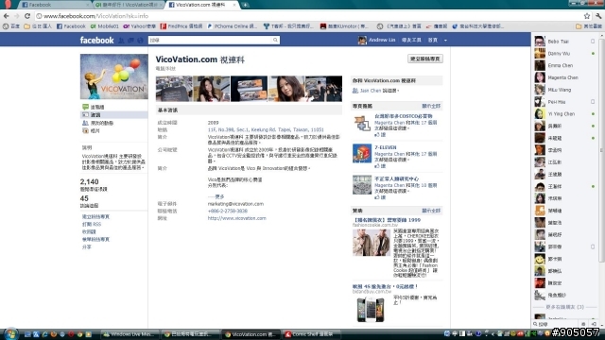Click the Facebook search box

coord(210,40)
